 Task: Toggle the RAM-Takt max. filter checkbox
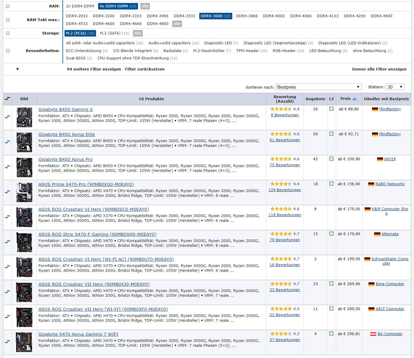coord(8,20)
